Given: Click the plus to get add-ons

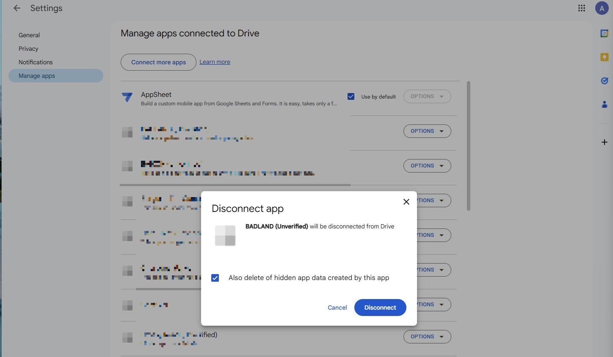Looking at the screenshot, I should 605,142.
